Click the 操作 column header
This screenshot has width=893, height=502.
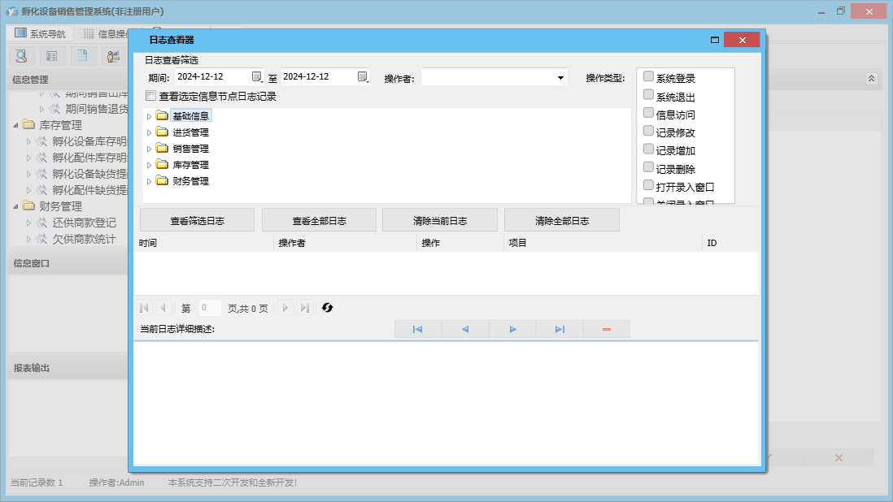click(x=460, y=243)
